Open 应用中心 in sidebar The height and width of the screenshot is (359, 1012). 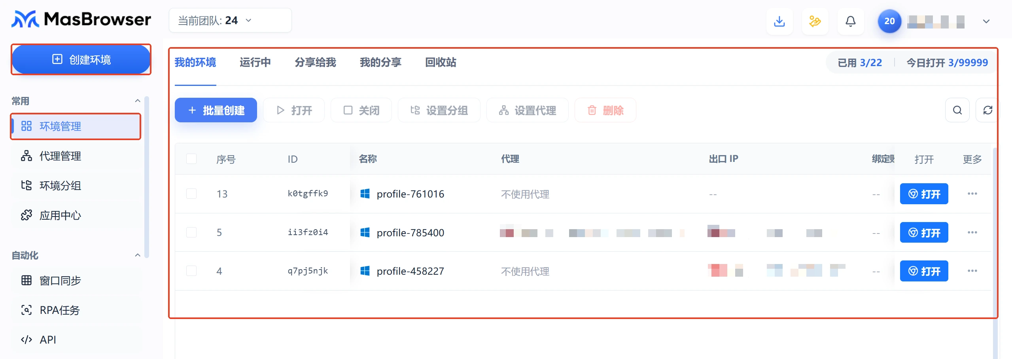pos(76,215)
